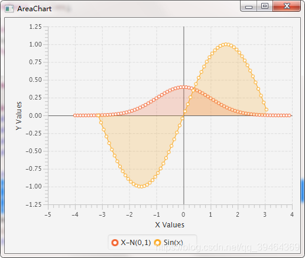
Task: Click the 0.75 label on Y axis
Action: 35,62
